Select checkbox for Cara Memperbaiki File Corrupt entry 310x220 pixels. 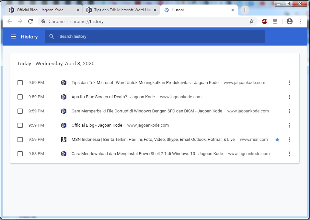pos(20,111)
